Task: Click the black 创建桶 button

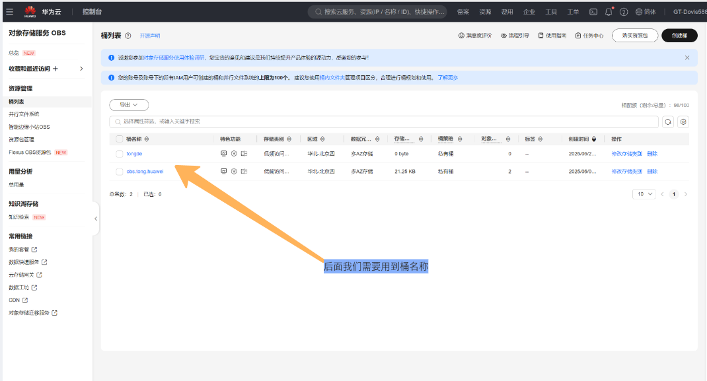Action: click(679, 36)
